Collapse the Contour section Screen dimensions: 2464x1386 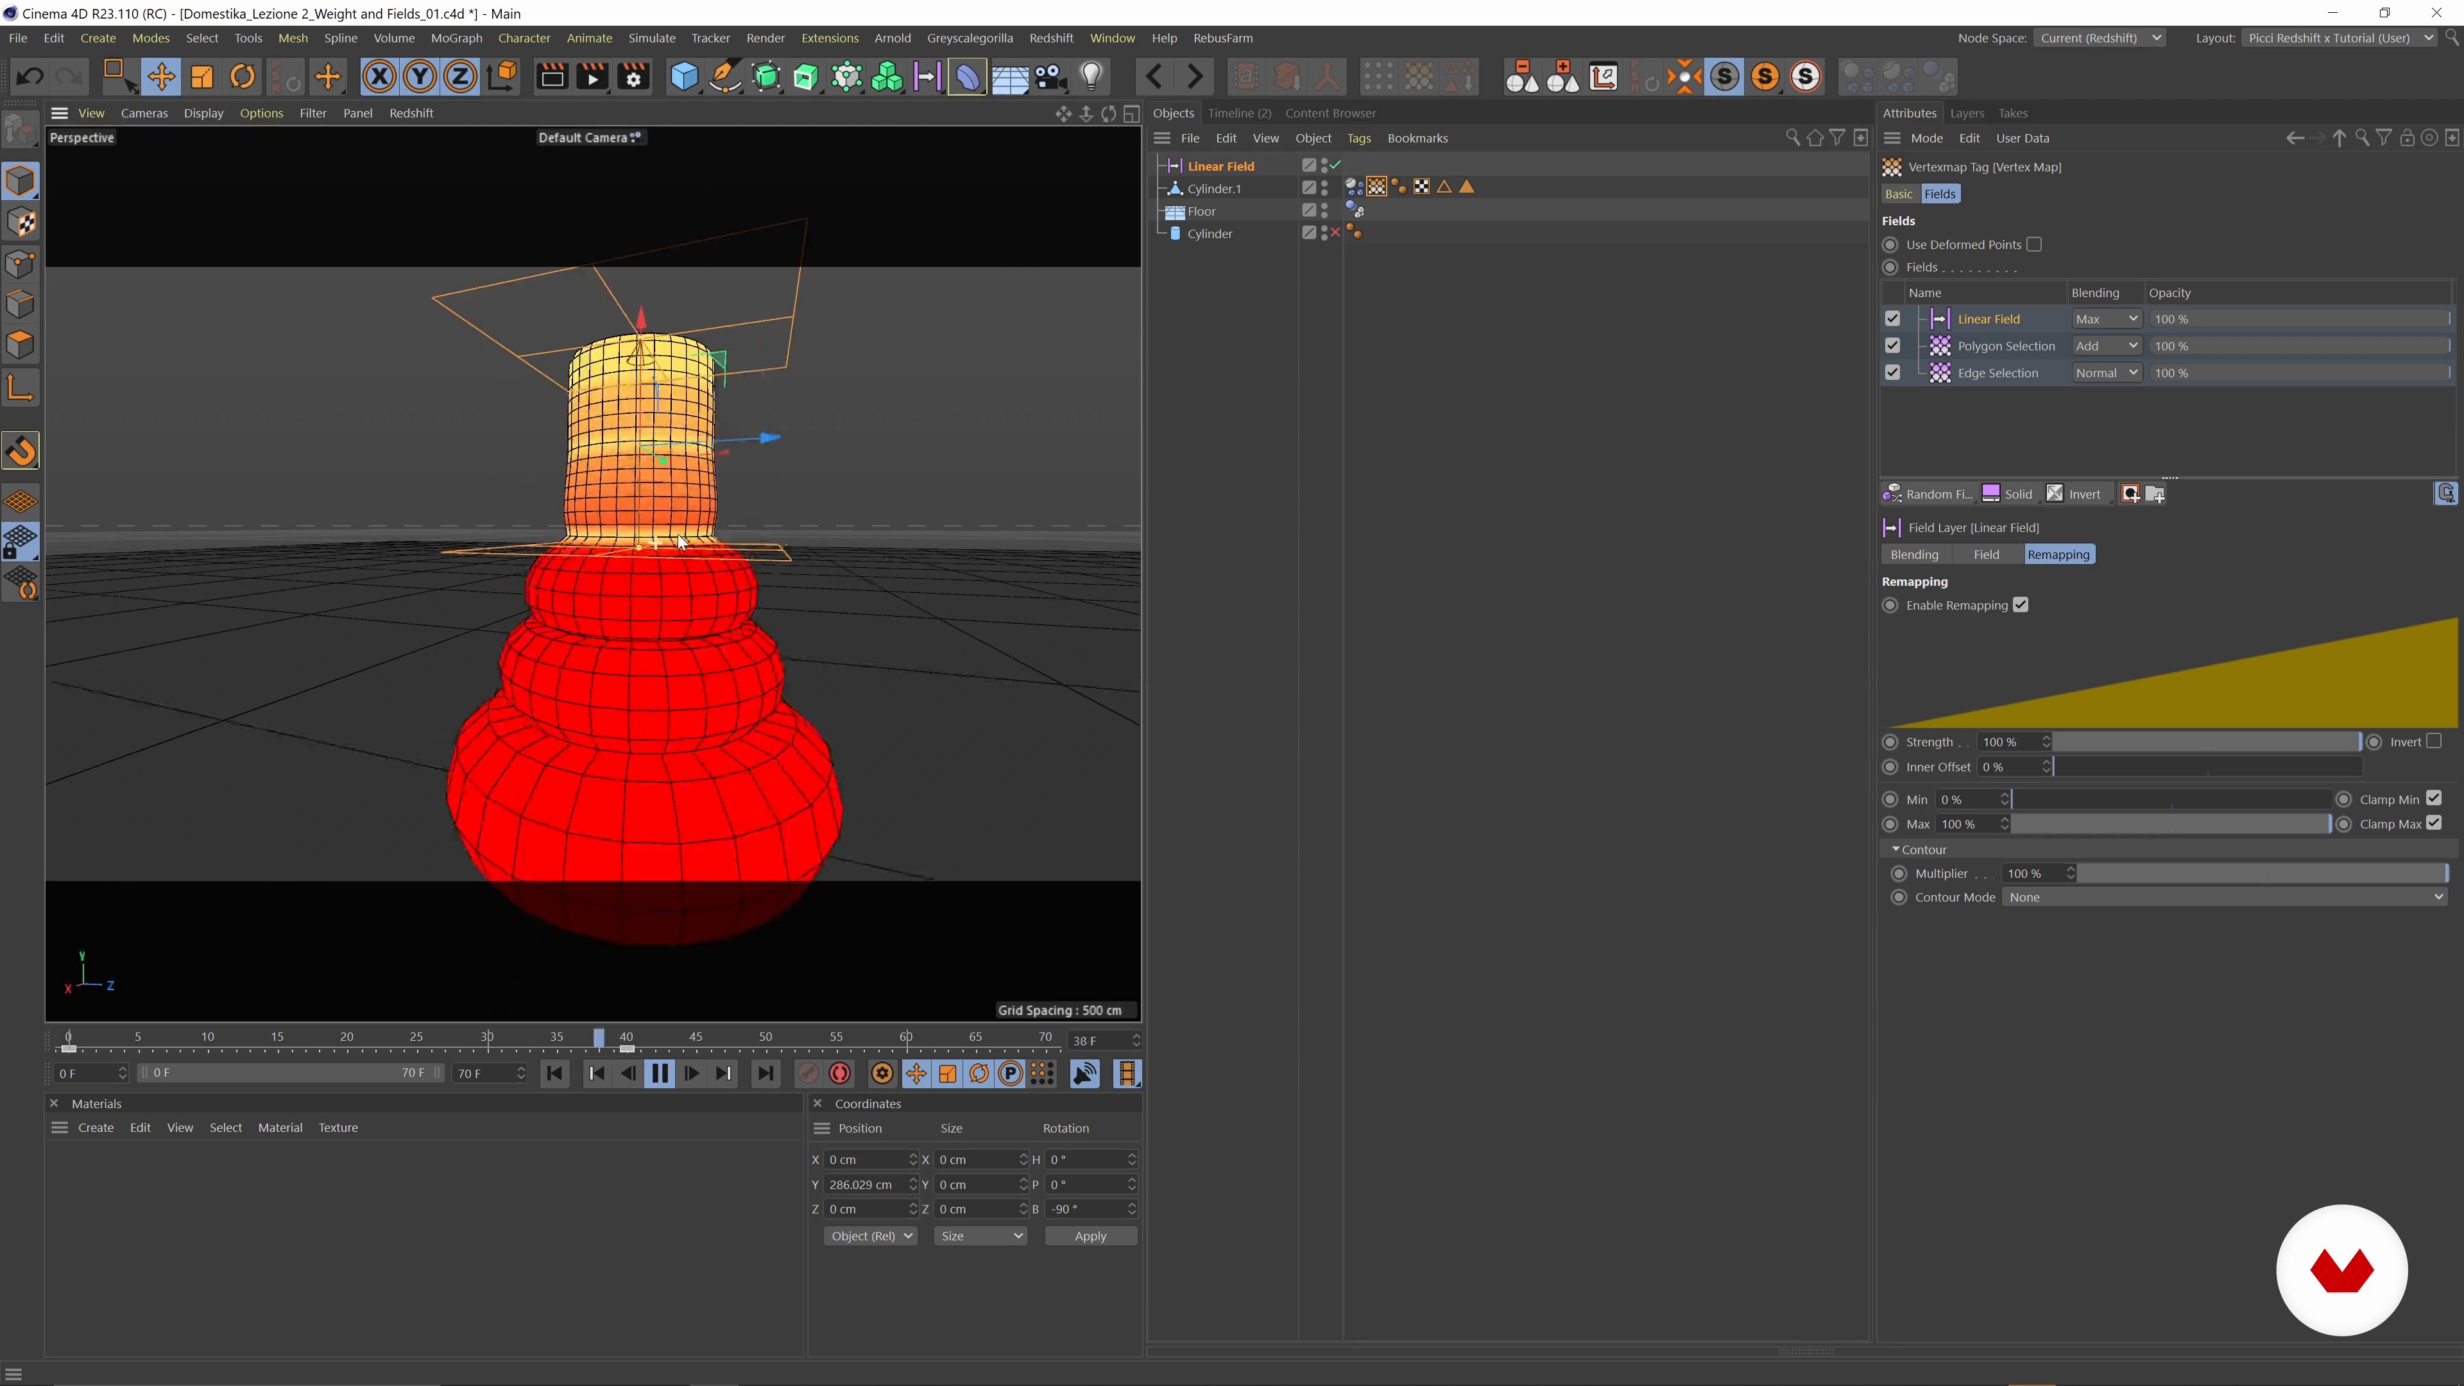(x=1896, y=850)
